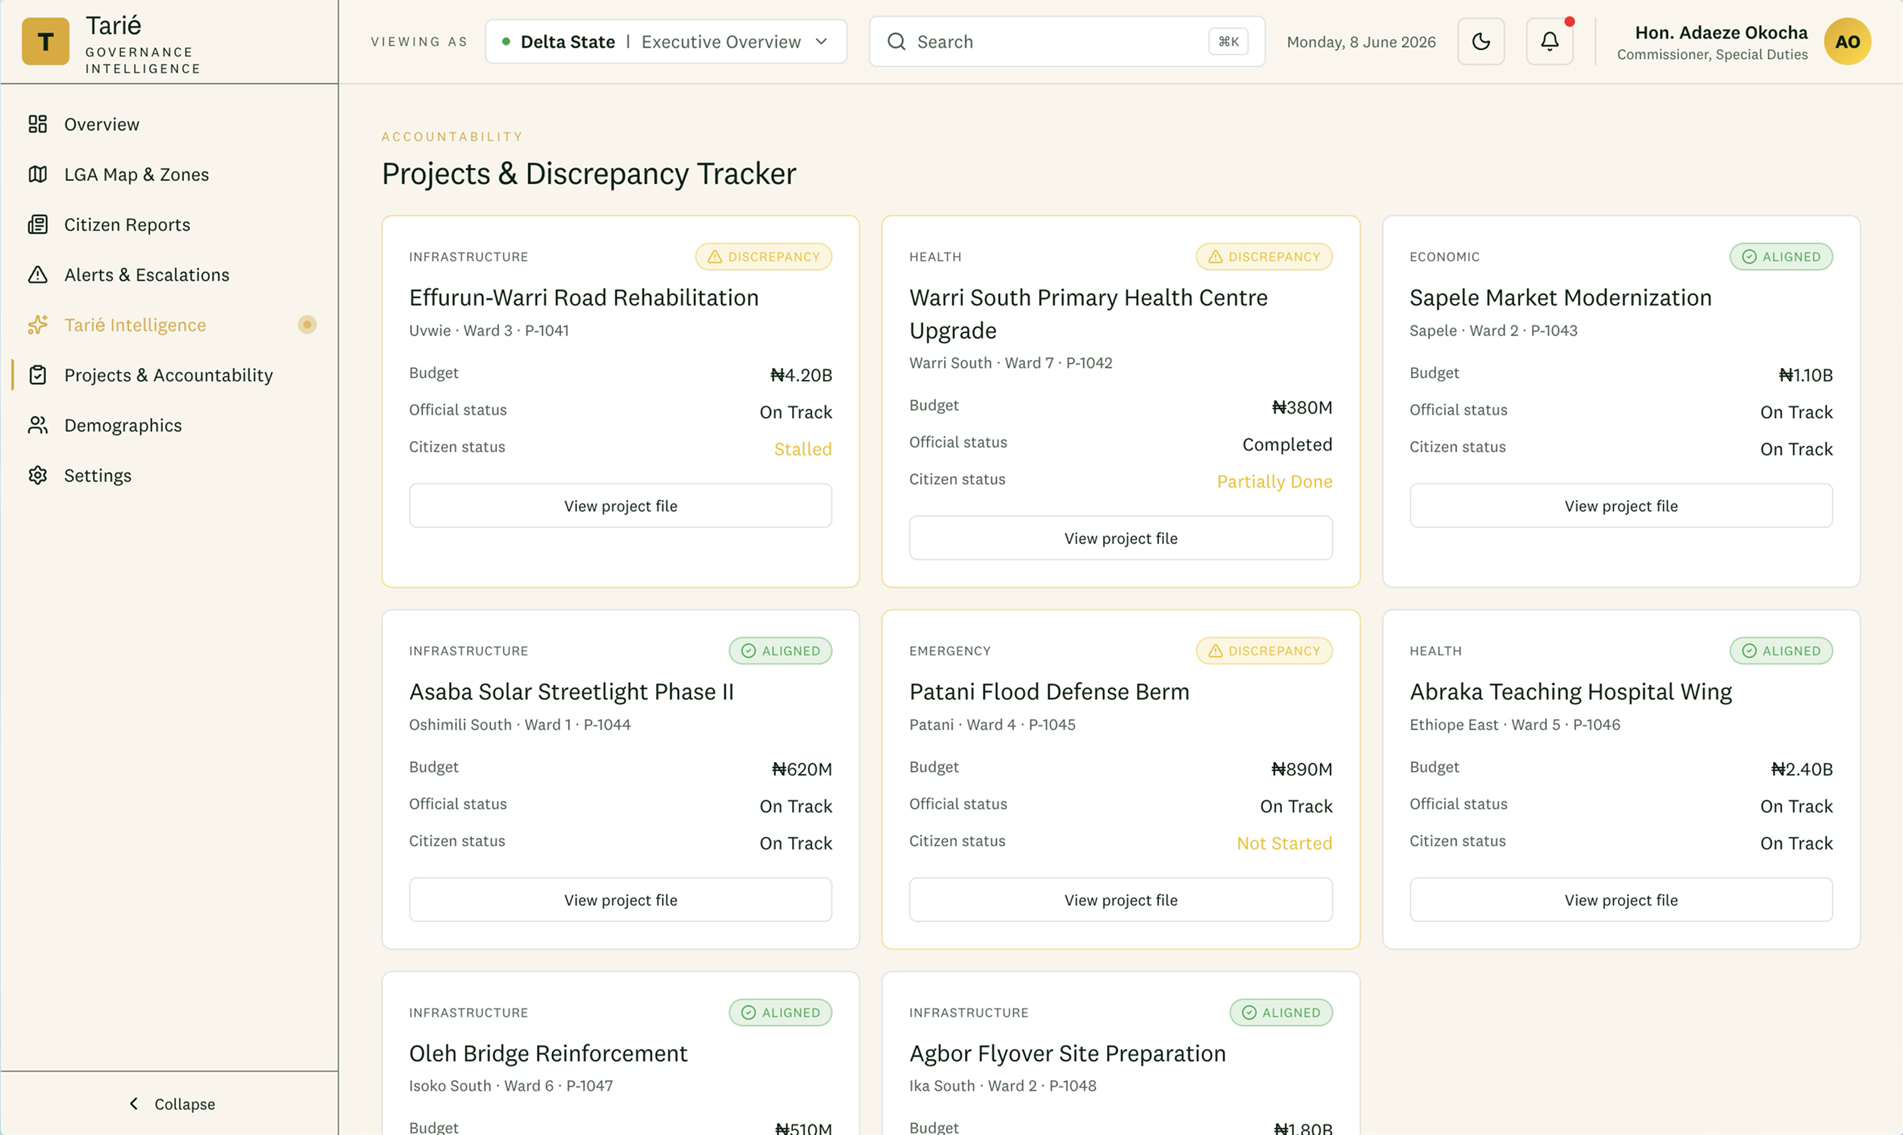Click the ₦2.40B budget value
The height and width of the screenshot is (1135, 1903).
[1802, 769]
